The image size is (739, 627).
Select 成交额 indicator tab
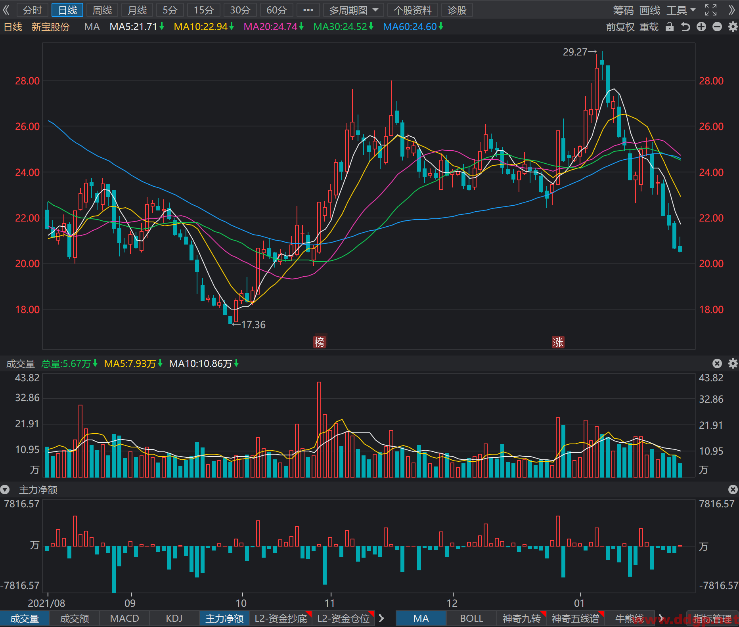click(75, 618)
